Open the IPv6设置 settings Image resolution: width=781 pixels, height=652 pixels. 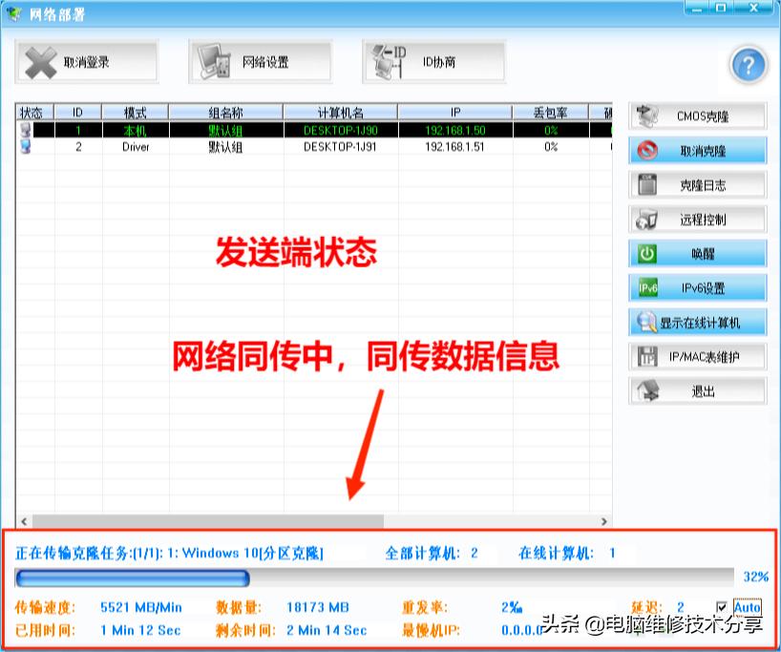pyautogui.click(x=698, y=286)
